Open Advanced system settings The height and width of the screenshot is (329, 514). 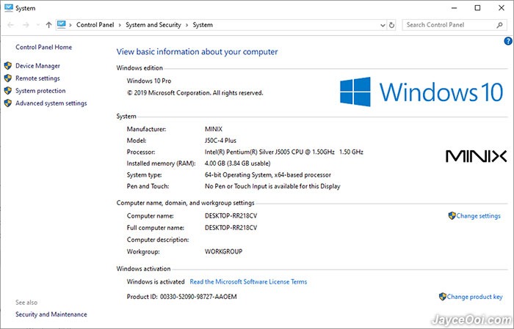click(x=51, y=103)
